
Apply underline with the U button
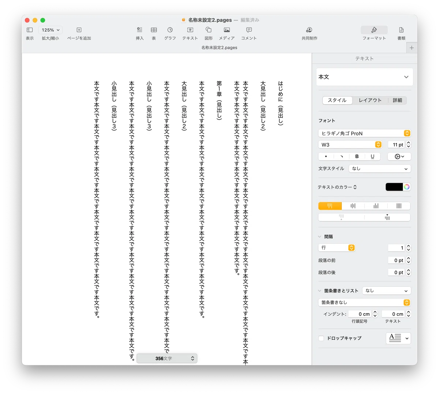(372, 156)
